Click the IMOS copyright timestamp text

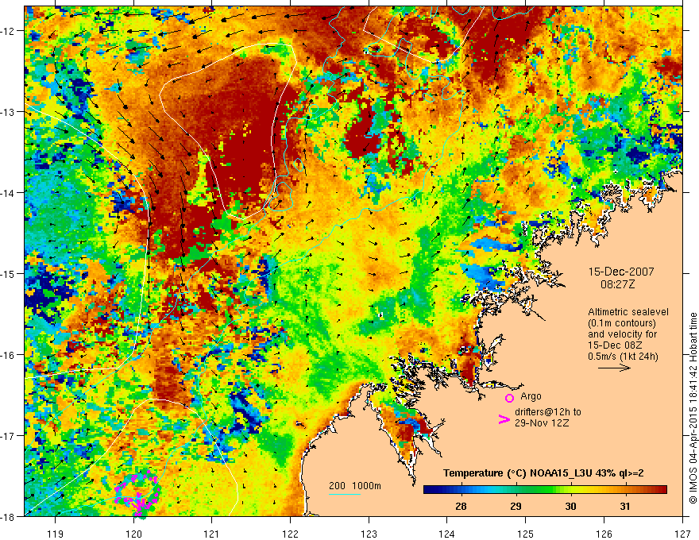pyautogui.click(x=693, y=409)
